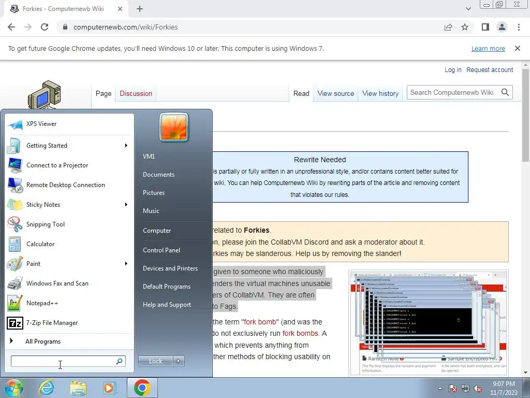This screenshot has height=398, width=530.
Task: Click network tray icon
Action: tap(465, 388)
